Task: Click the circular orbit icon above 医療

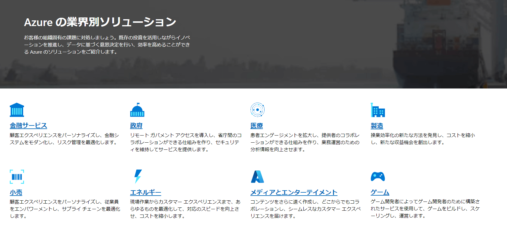Action: tap(258, 110)
